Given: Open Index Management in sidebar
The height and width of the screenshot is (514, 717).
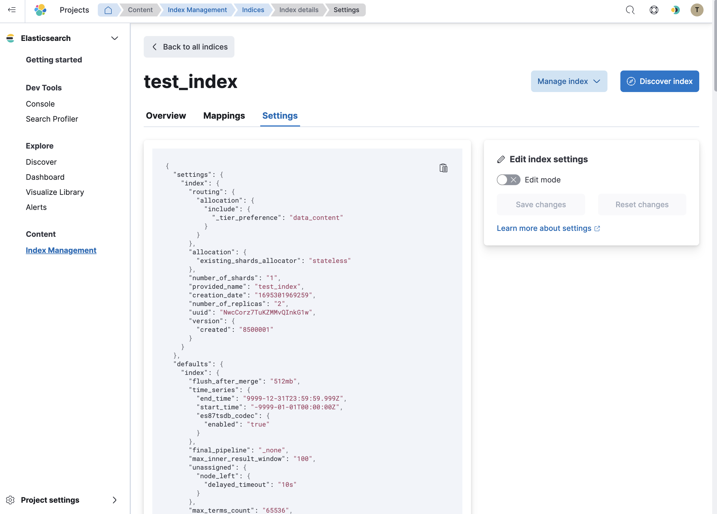Looking at the screenshot, I should click(x=61, y=250).
